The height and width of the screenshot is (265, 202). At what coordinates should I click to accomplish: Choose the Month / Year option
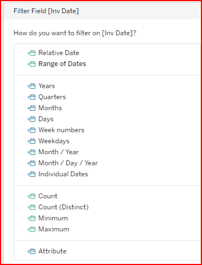pos(59,152)
